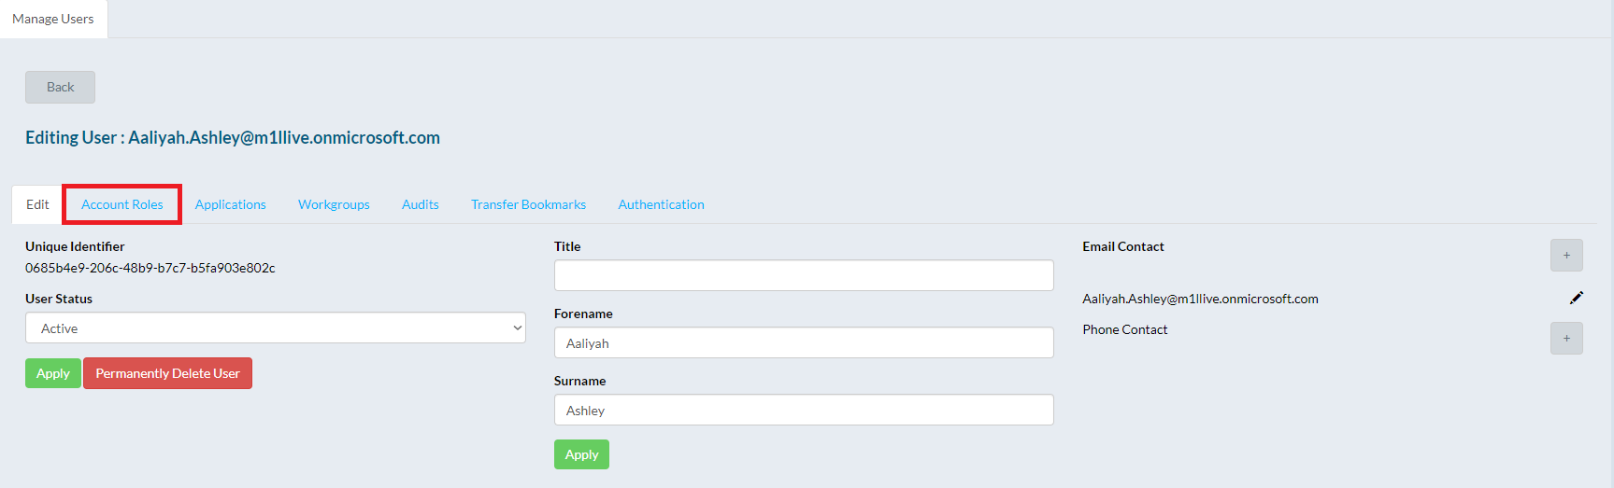Click Apply below the Surname field

point(581,454)
